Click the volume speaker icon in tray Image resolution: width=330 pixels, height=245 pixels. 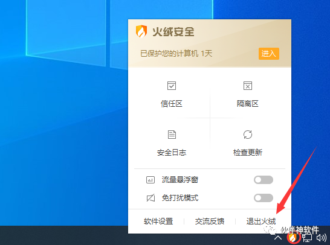(322, 238)
